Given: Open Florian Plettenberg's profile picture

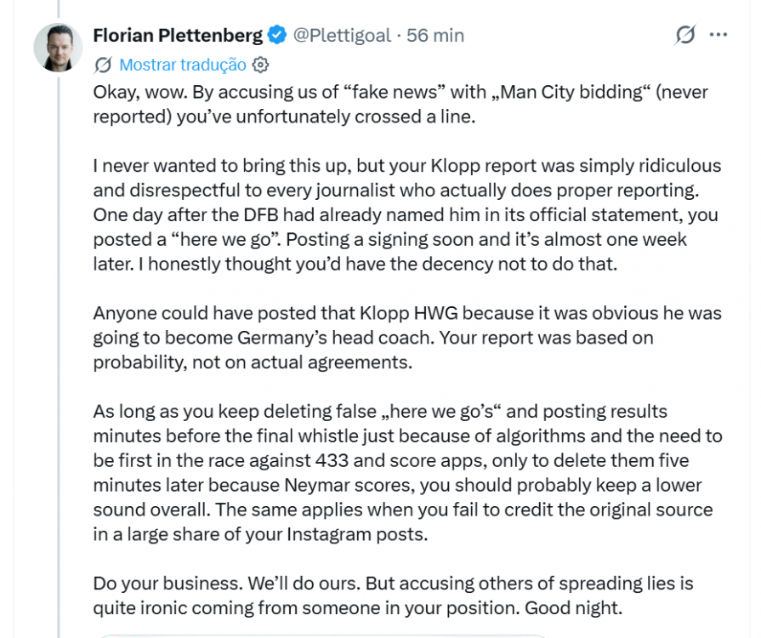Looking at the screenshot, I should tap(58, 48).
